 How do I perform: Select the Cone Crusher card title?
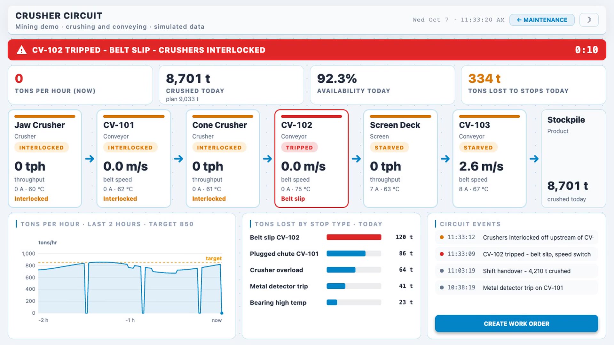(x=219, y=125)
